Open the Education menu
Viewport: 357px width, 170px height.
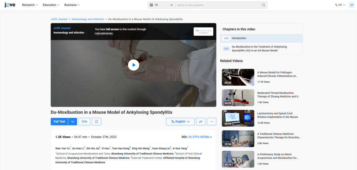51,5
